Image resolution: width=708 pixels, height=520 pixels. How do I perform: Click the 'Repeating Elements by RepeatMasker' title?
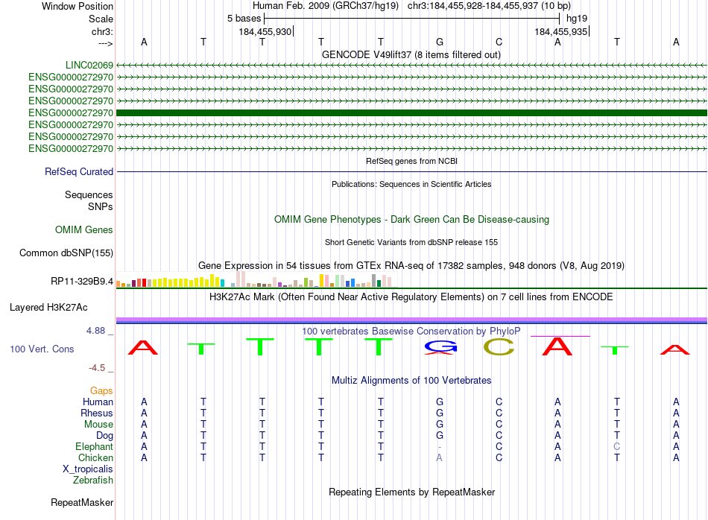411,492
